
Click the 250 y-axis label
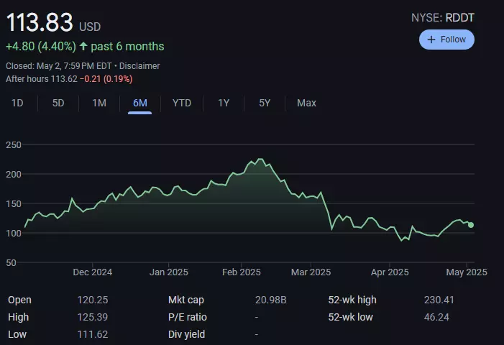click(14, 145)
